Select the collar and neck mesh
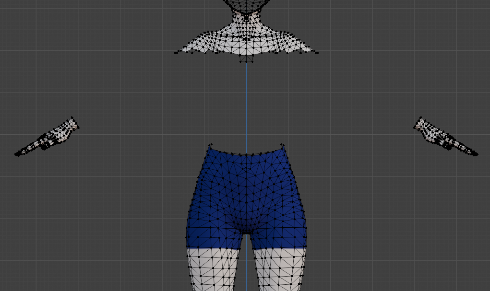The width and height of the screenshot is (490, 291). [246, 37]
